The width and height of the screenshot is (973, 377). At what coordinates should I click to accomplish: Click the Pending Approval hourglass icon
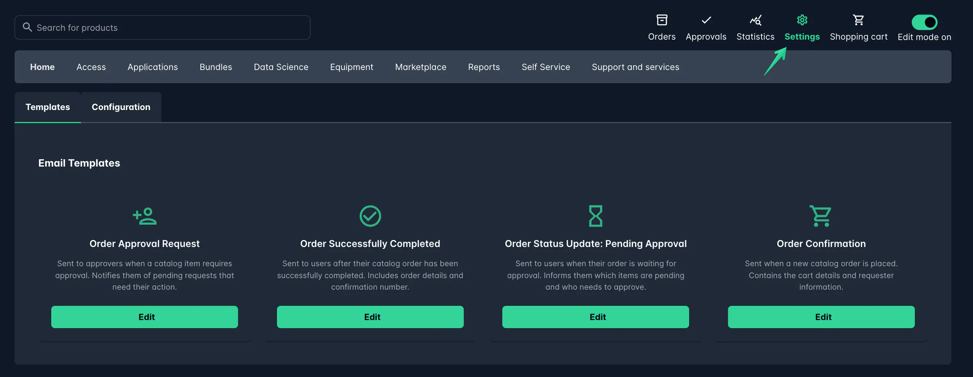click(x=595, y=216)
